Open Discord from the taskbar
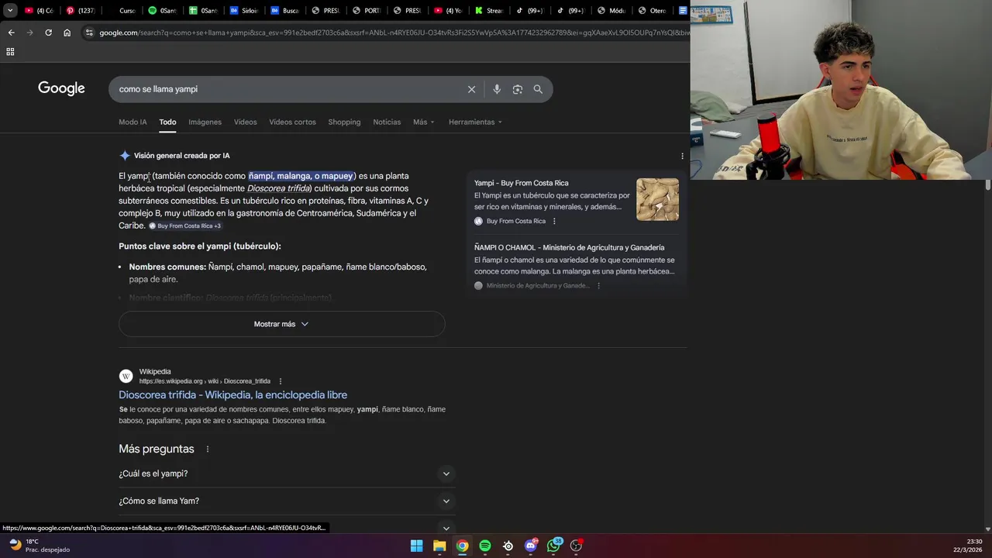The image size is (992, 558). [x=531, y=546]
